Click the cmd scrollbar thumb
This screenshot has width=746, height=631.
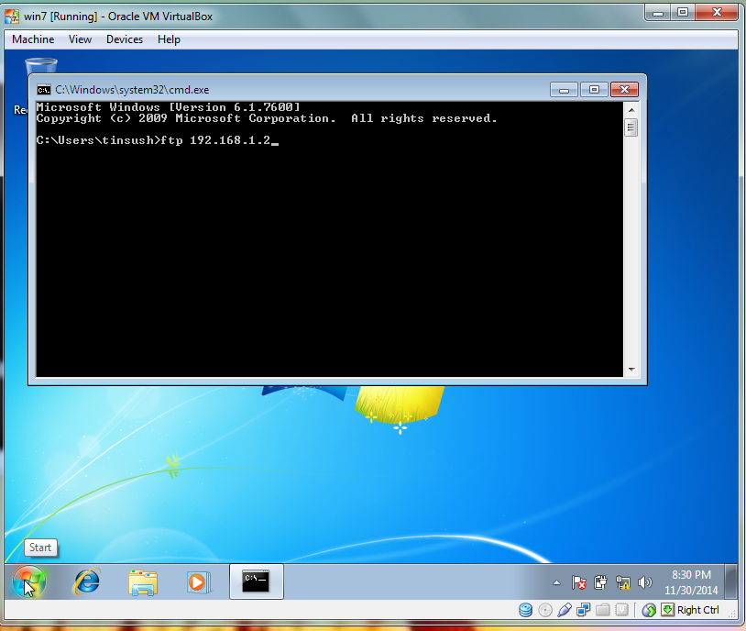(631, 127)
